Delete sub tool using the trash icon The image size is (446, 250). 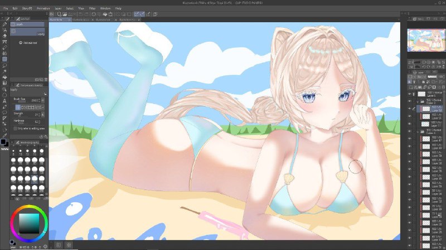46,79
